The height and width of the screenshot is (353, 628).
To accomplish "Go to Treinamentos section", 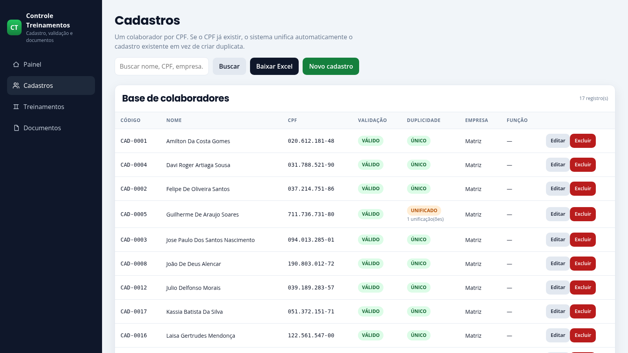I will [x=51, y=107].
